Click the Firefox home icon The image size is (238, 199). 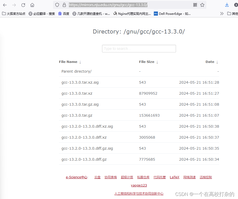(32, 5)
